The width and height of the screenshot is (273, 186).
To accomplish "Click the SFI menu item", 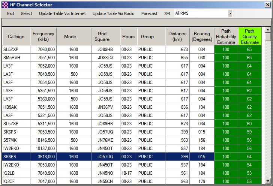I will [x=167, y=13].
